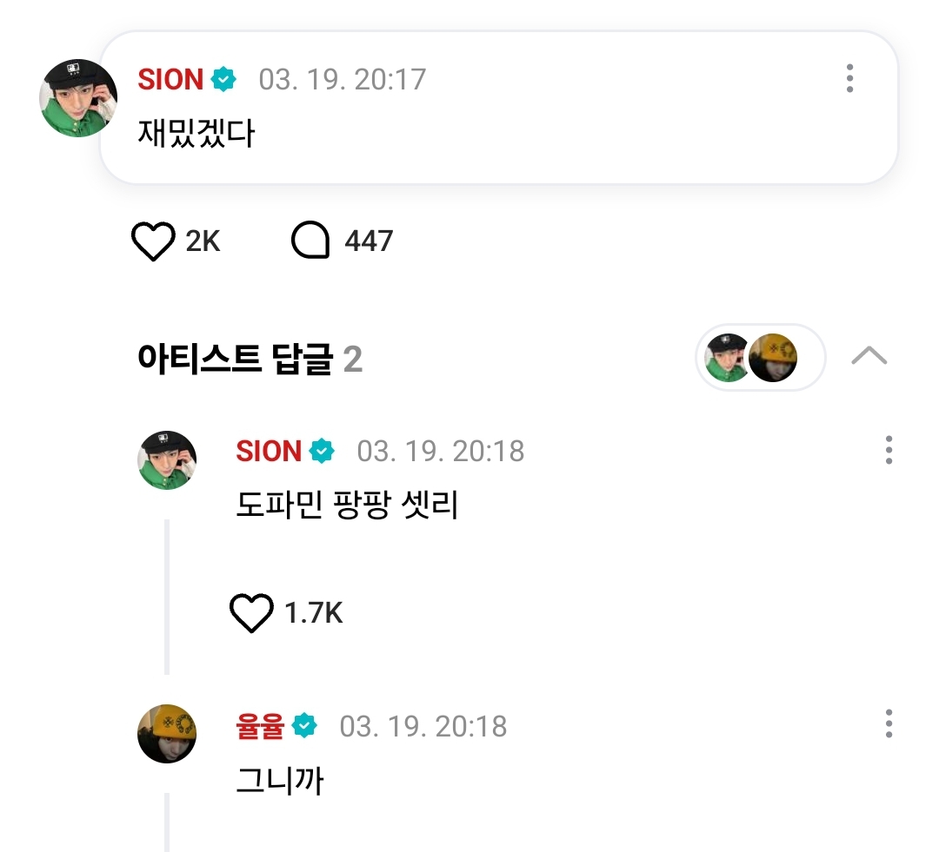Open the options menu on 율율's reply
This screenshot has height=852, width=939.
[x=889, y=724]
